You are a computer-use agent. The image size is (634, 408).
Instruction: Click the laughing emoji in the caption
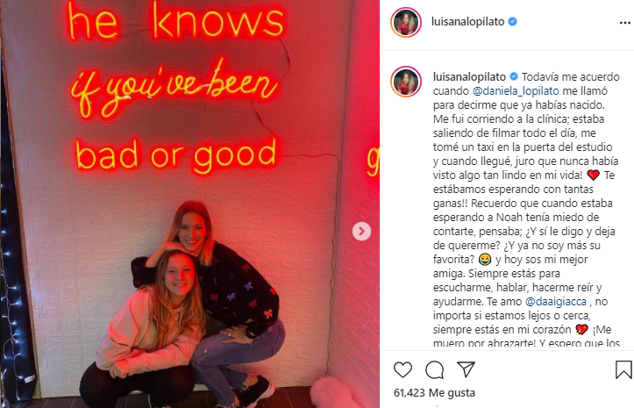(484, 260)
